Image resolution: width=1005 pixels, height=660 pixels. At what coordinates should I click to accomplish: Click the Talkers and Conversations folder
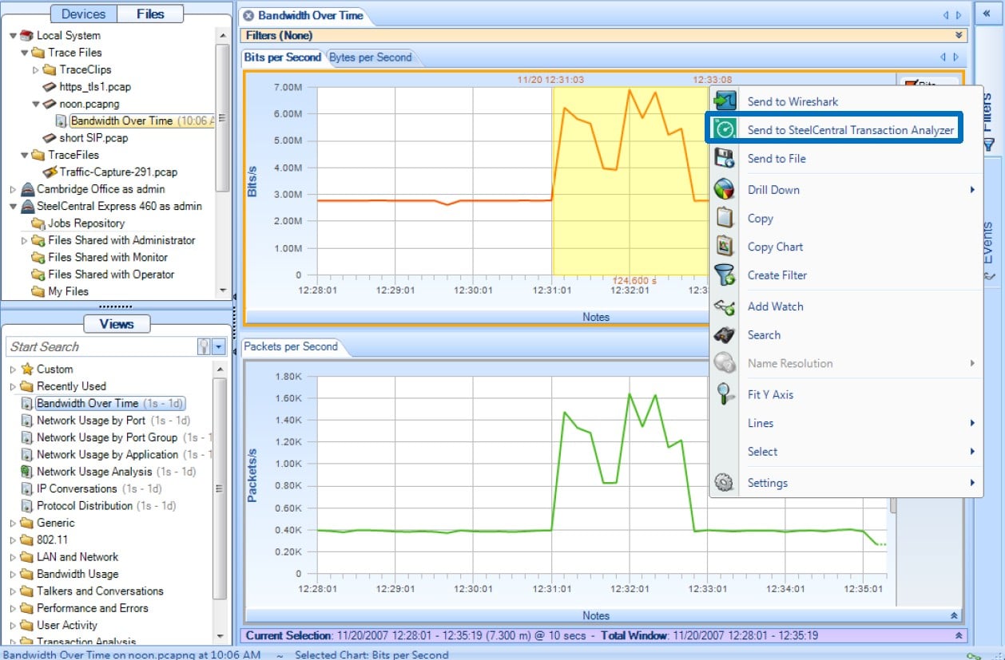100,591
